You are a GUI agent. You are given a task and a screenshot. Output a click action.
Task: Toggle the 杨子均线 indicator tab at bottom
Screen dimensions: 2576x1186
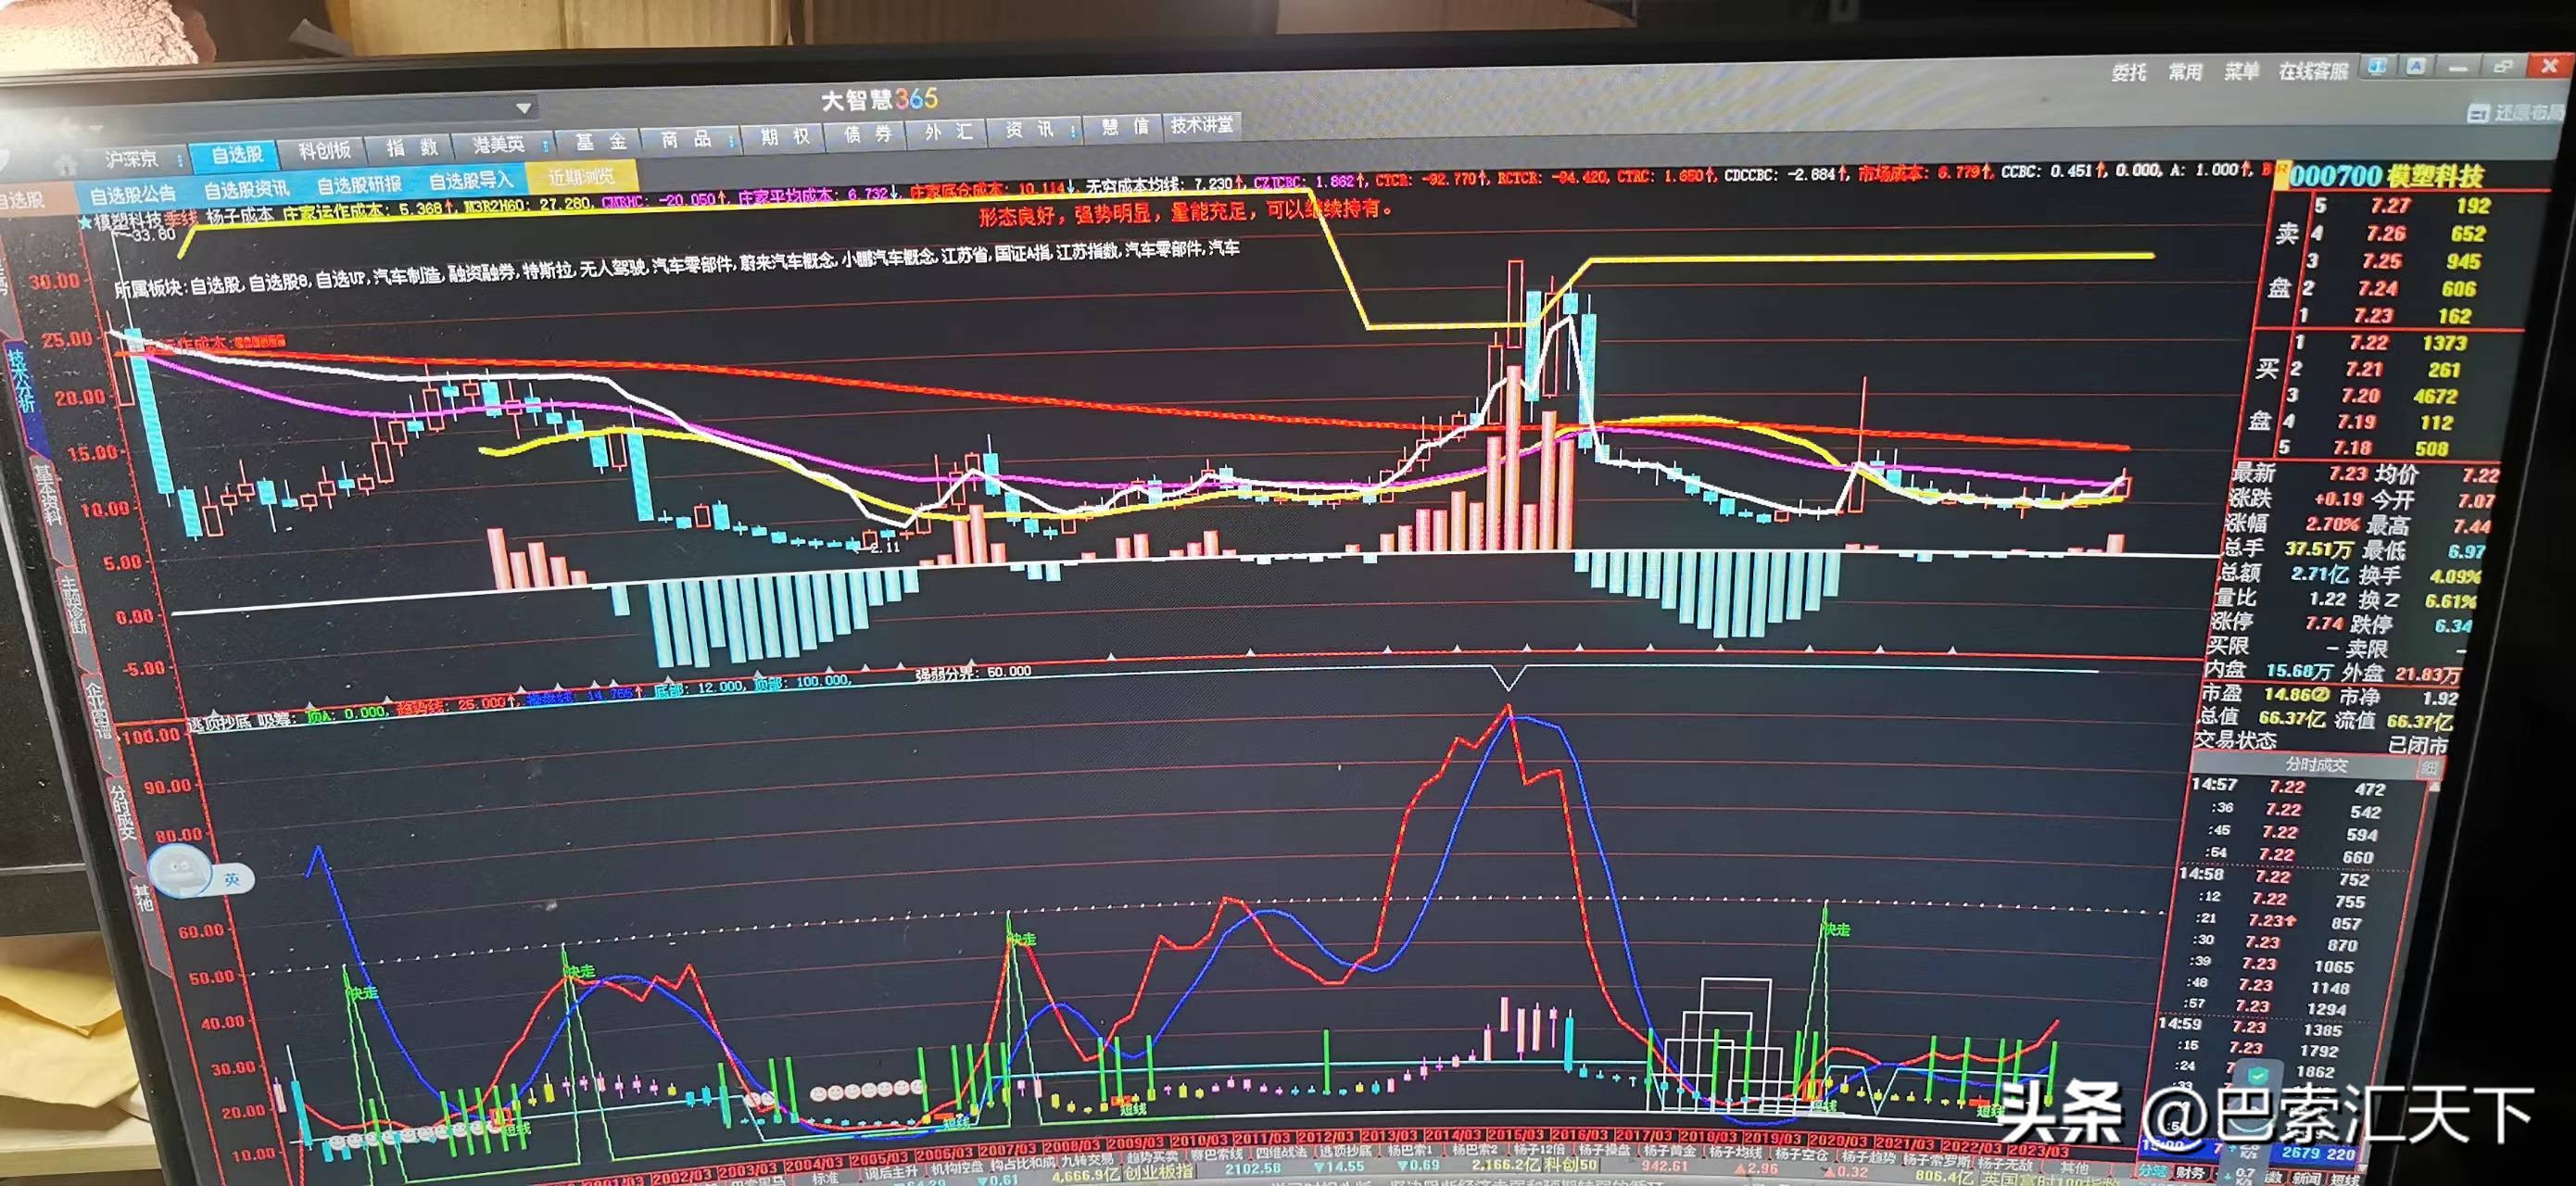click(x=1734, y=1153)
